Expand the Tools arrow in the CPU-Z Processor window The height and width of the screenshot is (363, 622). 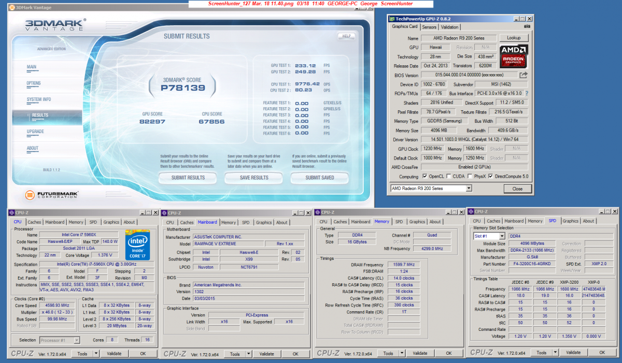(96, 354)
